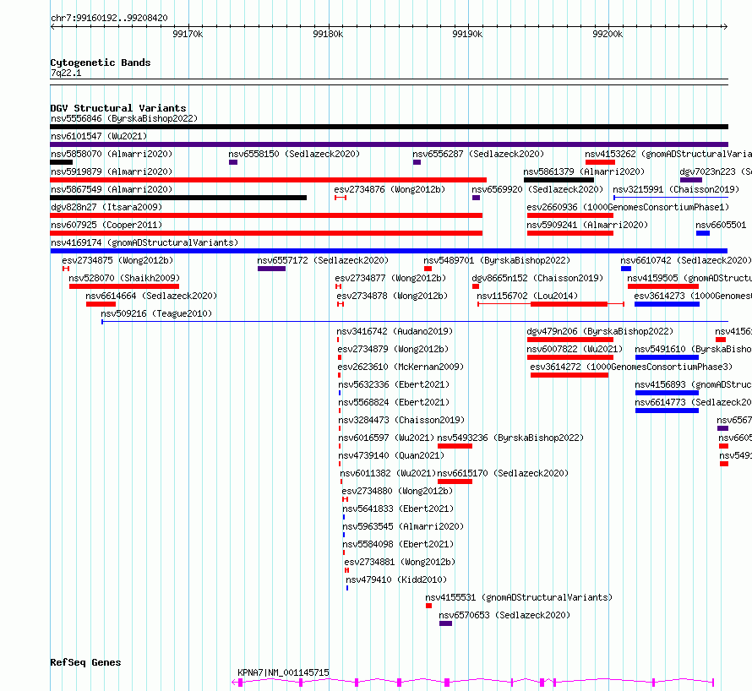Open nsv6556287 (Sedlazeck2020) variant
This screenshot has height=691, width=752.
tap(478, 154)
